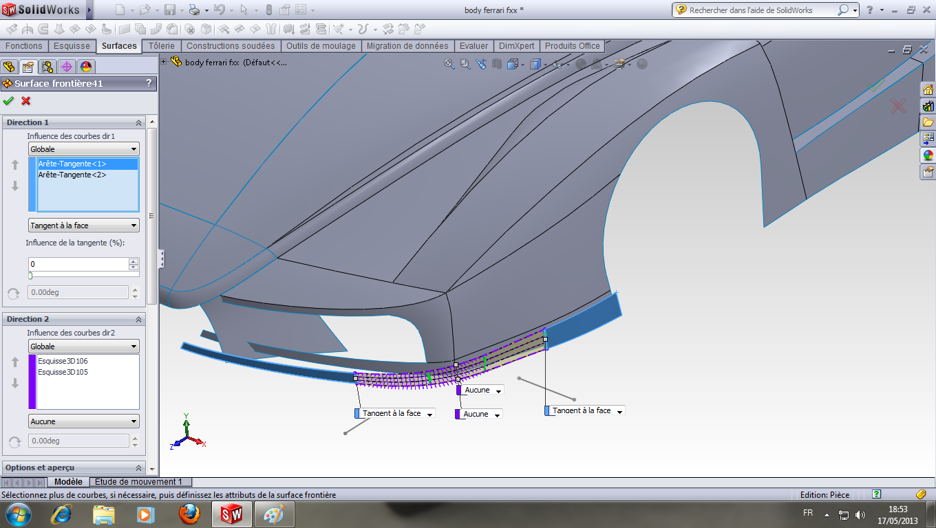Accept surface with green checkmark in panel
Screen dimensions: 936x528
pos(8,100)
